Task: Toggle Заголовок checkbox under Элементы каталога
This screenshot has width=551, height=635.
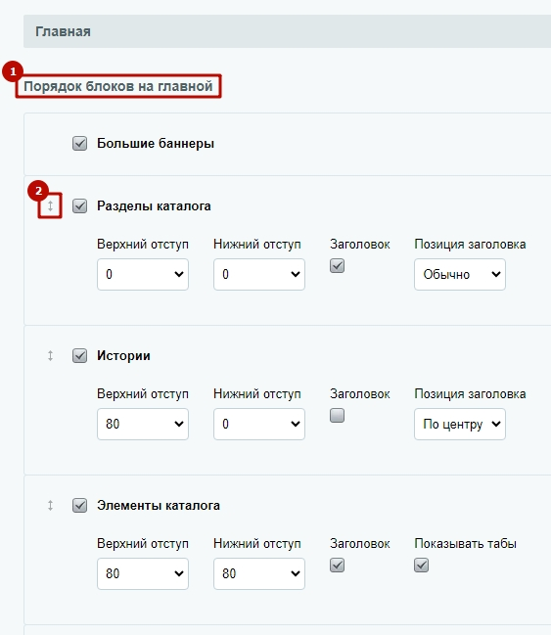Action: (x=337, y=565)
